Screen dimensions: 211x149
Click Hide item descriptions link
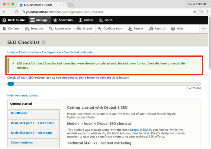click(x=23, y=95)
